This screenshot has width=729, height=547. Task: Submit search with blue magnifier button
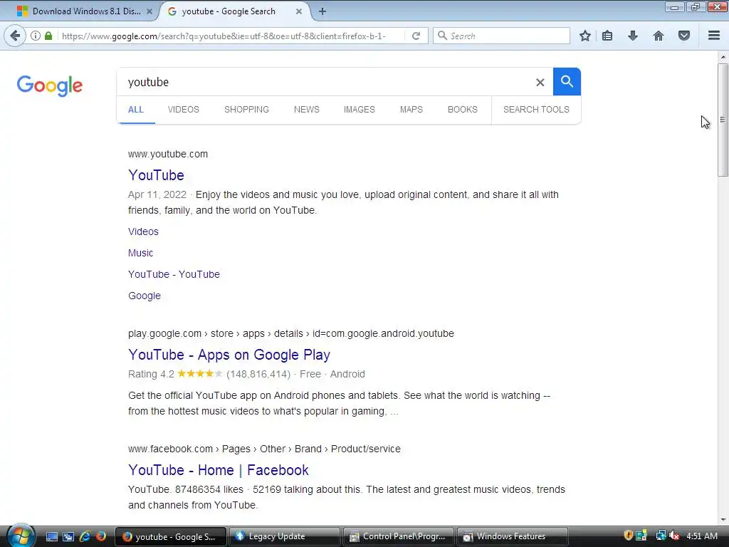[567, 81]
